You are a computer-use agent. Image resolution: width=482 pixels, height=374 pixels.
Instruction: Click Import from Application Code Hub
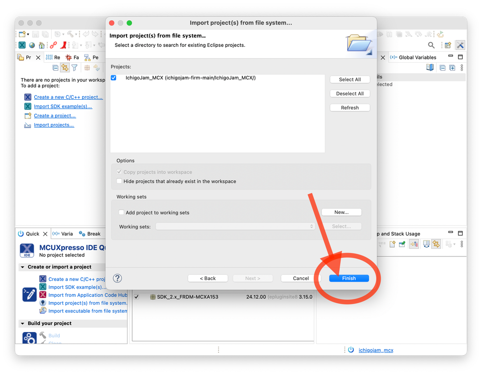[x=88, y=295]
